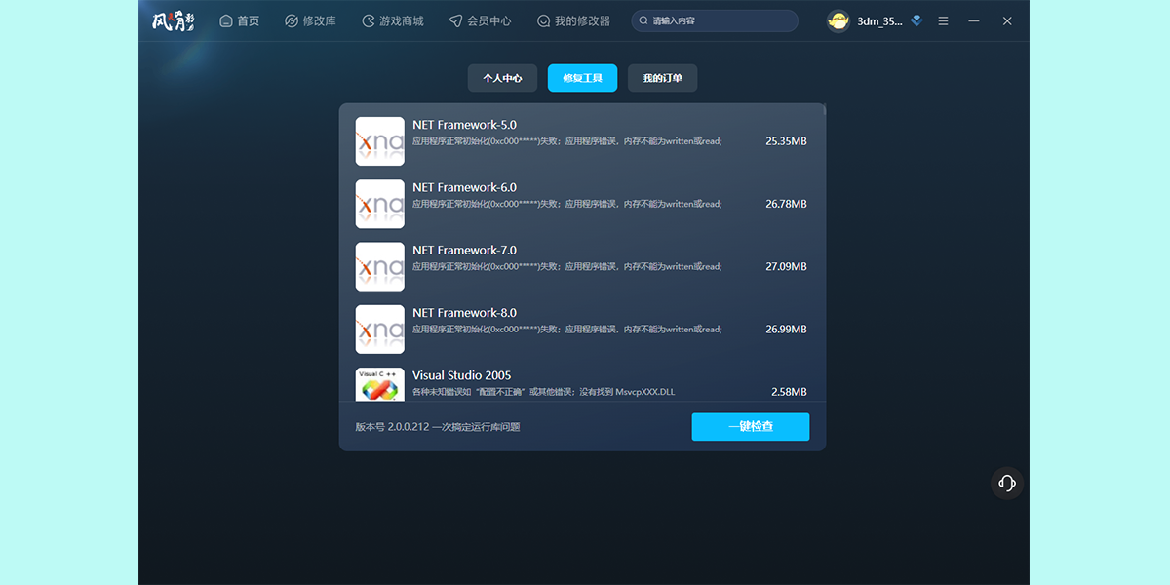Select the NET Framework-6.0 list entry
1170x585 pixels.
click(585, 203)
